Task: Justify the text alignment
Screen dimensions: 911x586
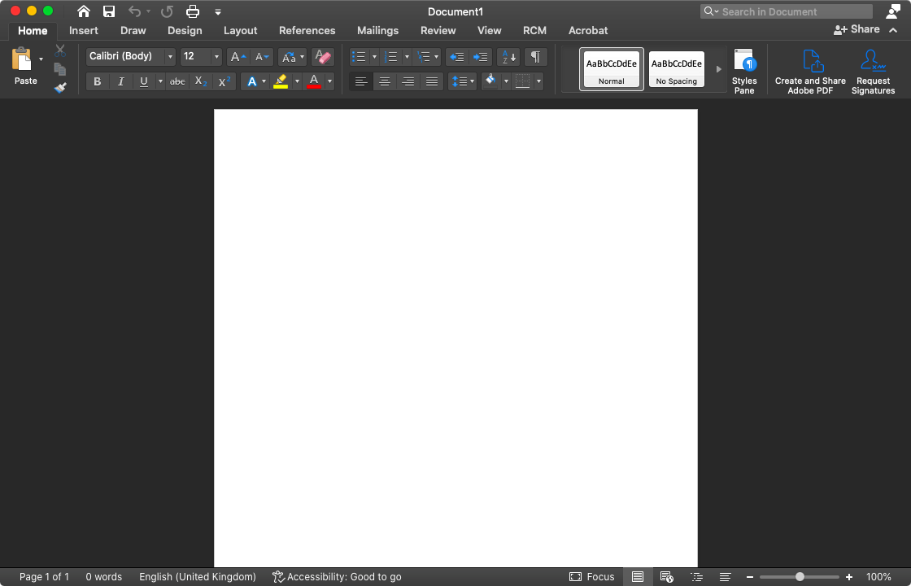Action: [432, 82]
